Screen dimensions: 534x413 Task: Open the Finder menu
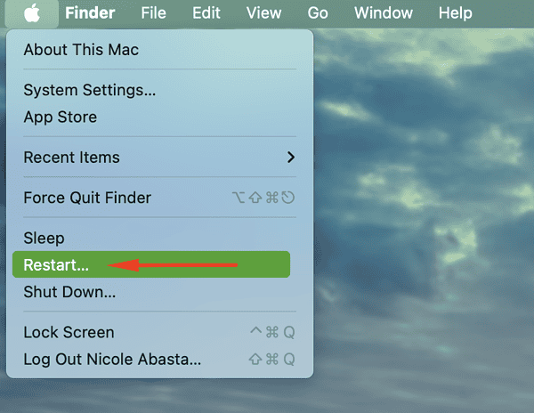point(90,13)
